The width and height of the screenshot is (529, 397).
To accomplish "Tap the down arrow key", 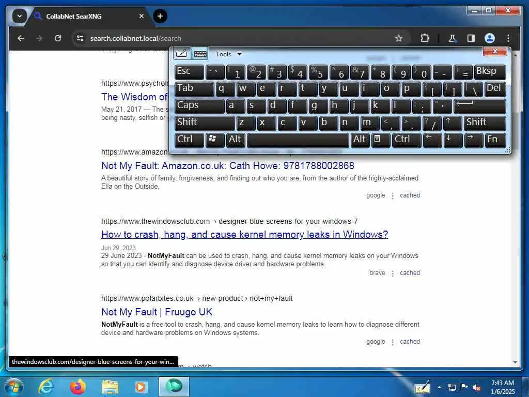I will [x=453, y=140].
